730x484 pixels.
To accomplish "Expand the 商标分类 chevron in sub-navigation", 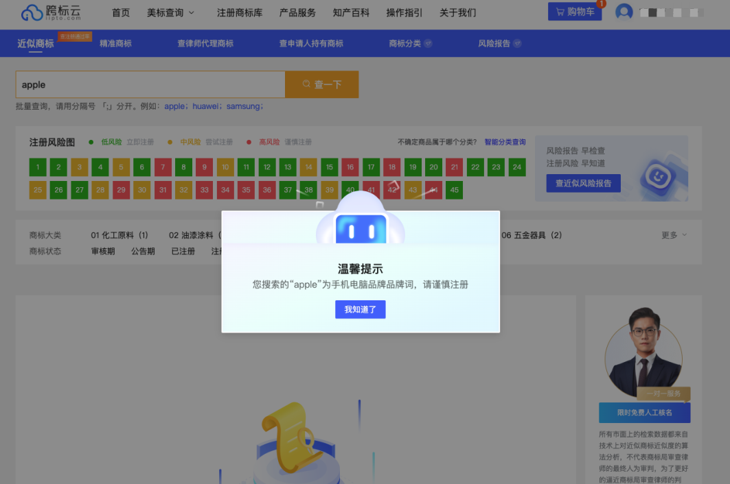I will click(427, 43).
